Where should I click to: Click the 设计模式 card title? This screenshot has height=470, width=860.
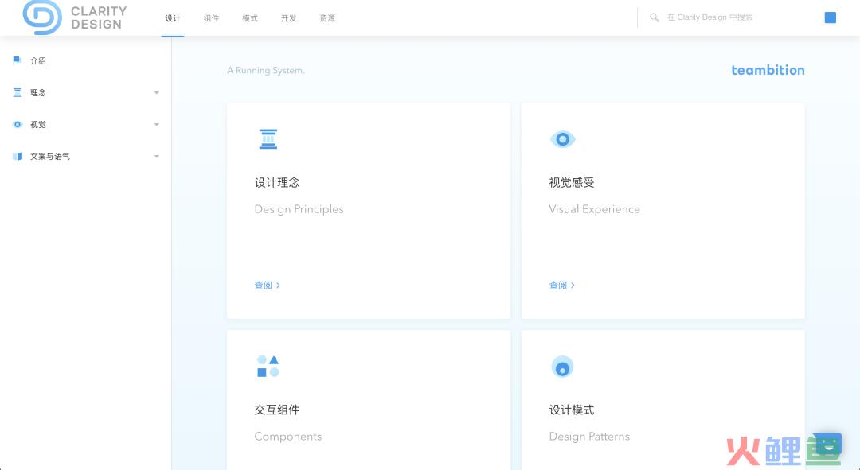click(x=572, y=410)
